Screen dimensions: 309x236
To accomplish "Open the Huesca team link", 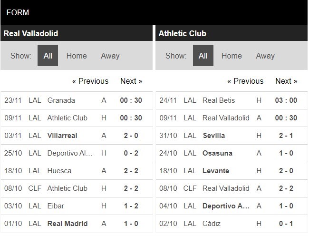I will (x=59, y=171).
